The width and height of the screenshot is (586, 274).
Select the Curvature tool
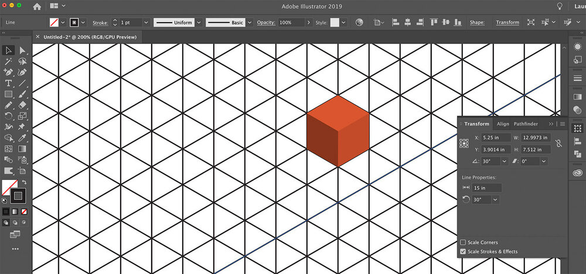tap(22, 72)
